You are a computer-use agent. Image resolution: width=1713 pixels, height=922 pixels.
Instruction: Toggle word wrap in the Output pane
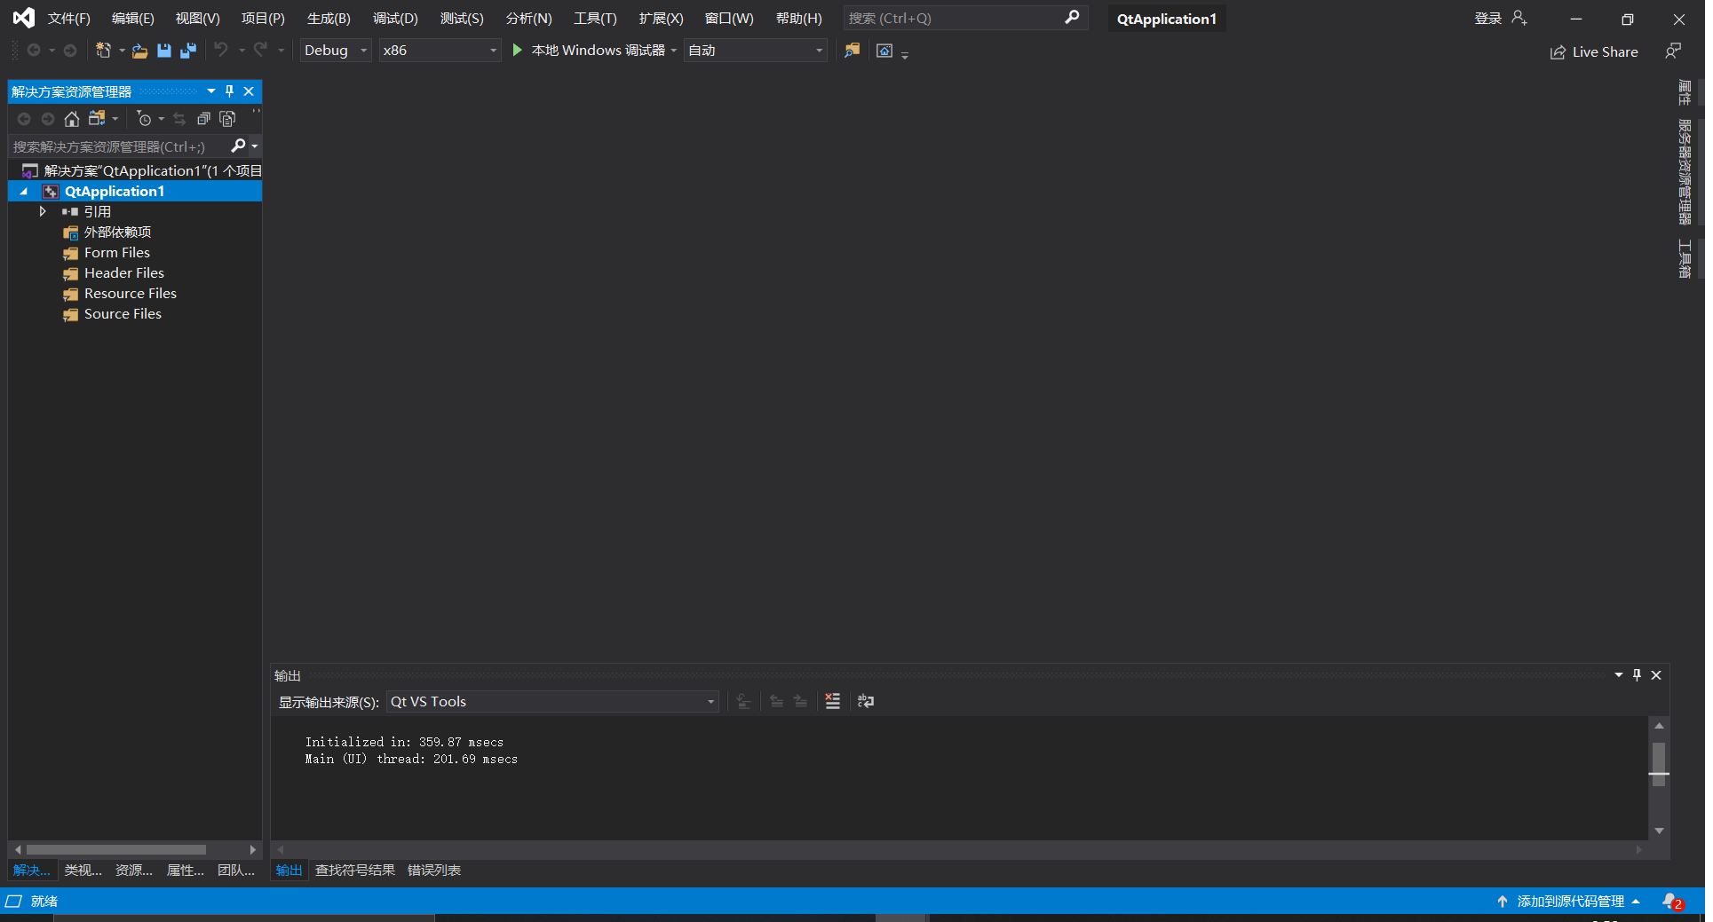coord(866,701)
